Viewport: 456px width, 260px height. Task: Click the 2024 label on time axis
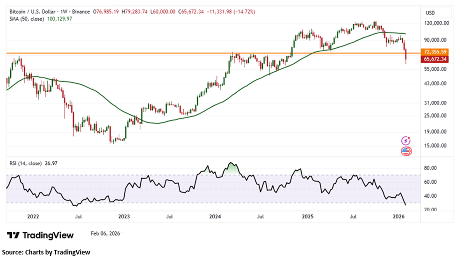point(215,217)
